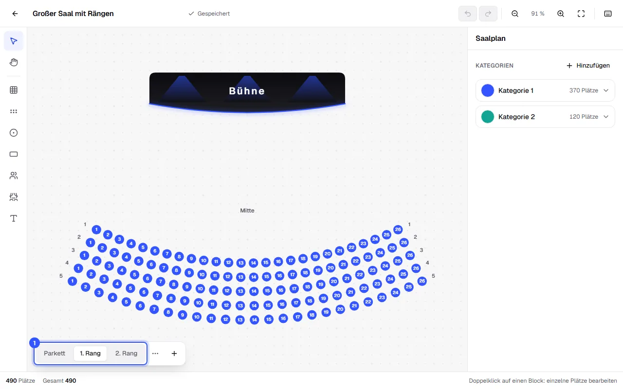Go back with the arrow icon
Screen dimensions: 623x389
[x=15, y=14]
